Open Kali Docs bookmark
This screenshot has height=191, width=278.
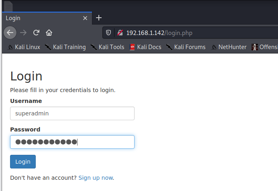pyautogui.click(x=145, y=47)
